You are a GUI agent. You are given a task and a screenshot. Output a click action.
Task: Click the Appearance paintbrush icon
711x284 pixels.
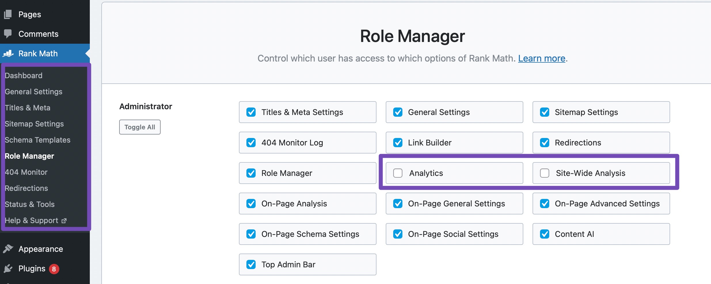point(8,249)
